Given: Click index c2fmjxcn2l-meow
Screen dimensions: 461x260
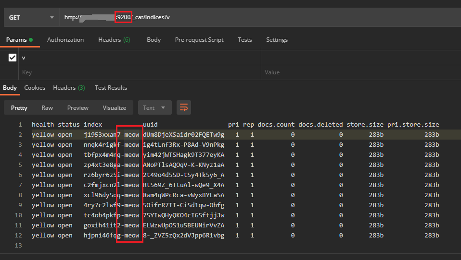Looking at the screenshot, I should coord(112,185).
